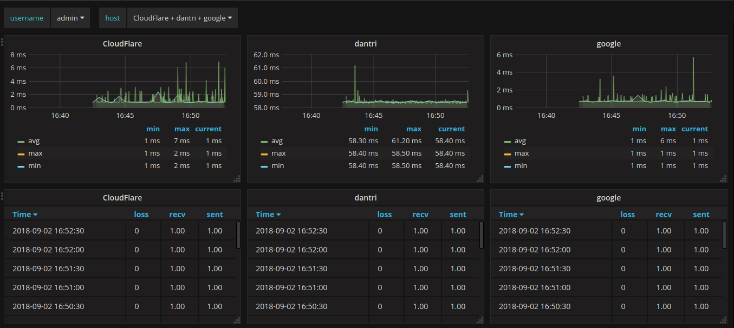
Task: Sort google table by the loss column
Action: [628, 215]
